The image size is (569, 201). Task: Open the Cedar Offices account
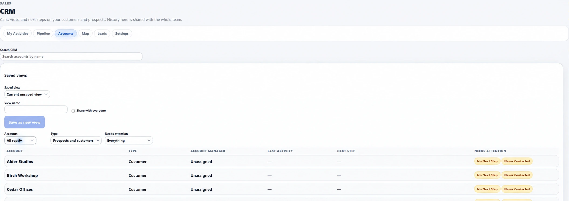(20, 189)
